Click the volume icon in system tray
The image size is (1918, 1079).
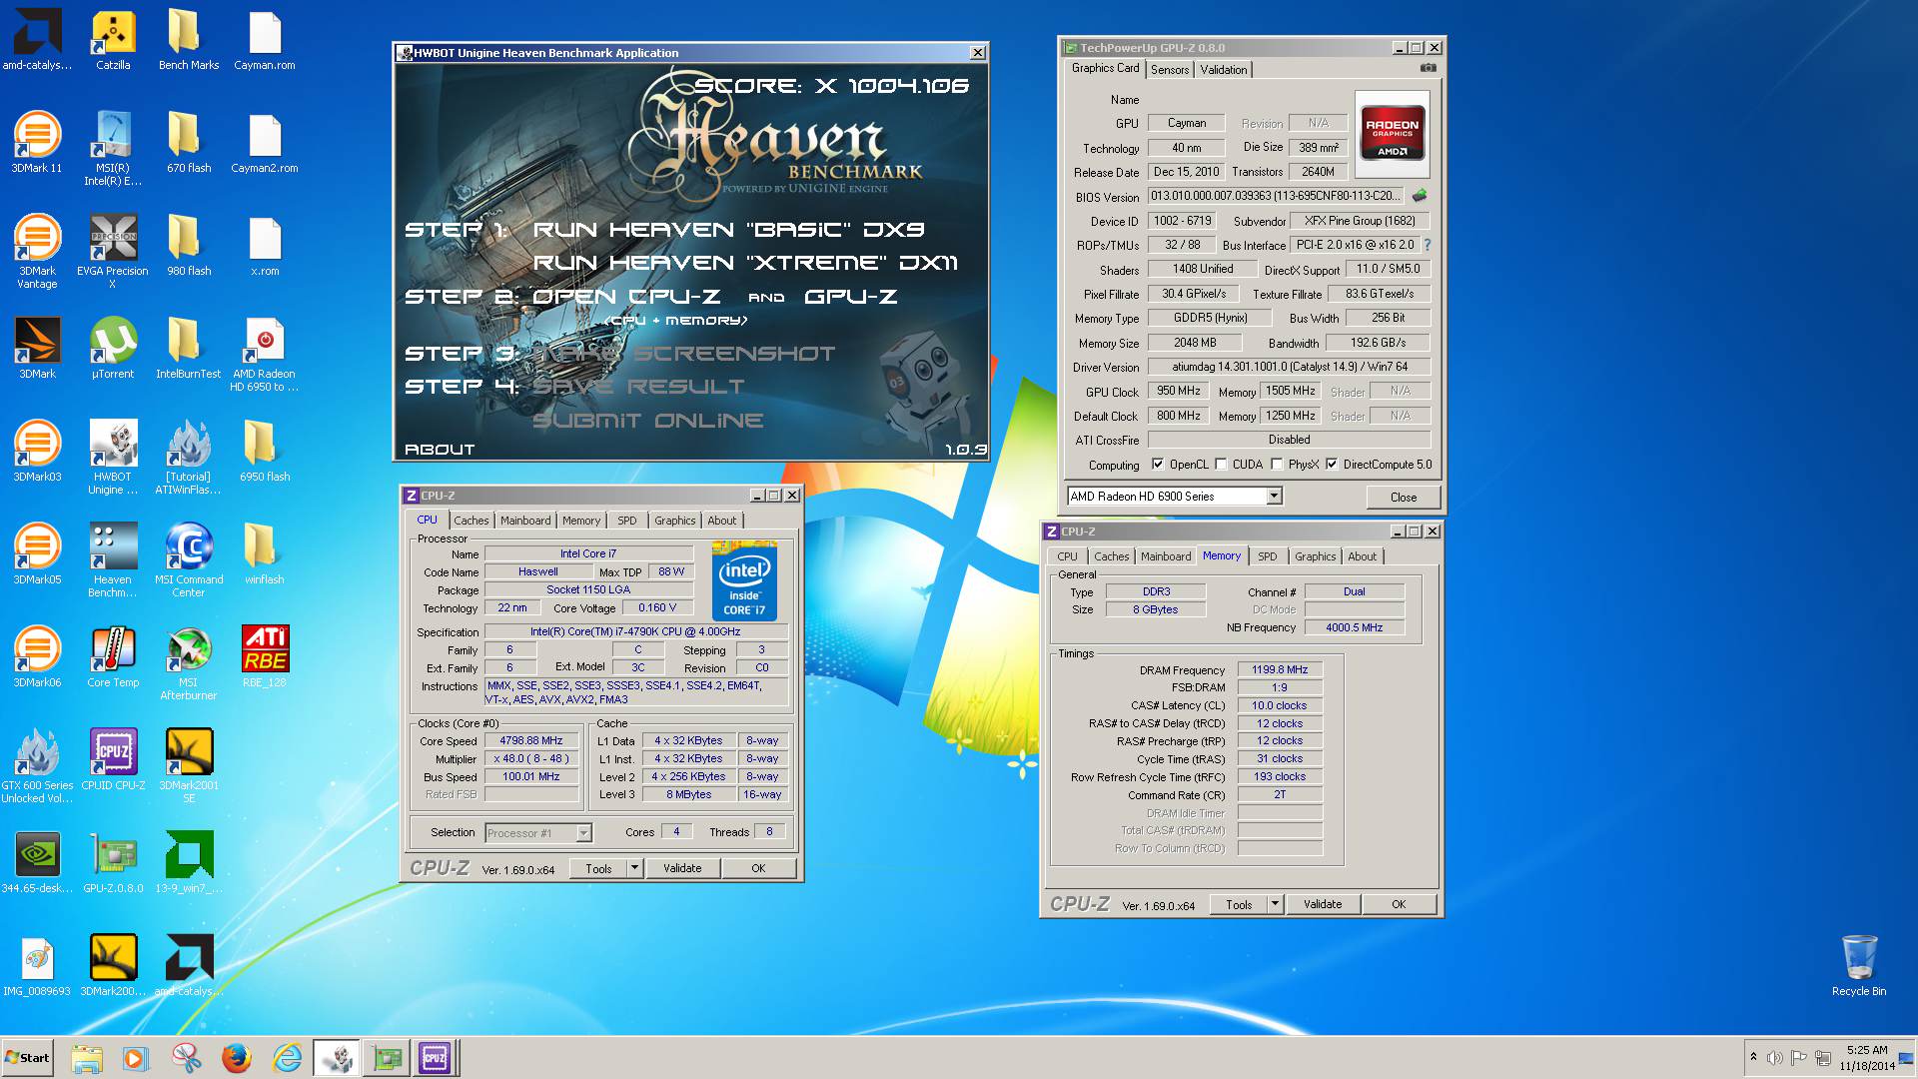(x=1774, y=1058)
